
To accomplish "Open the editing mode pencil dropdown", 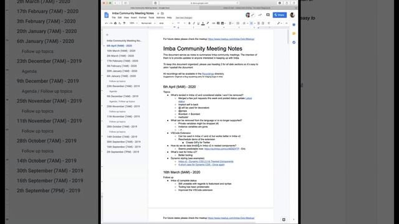I will 280,23.
